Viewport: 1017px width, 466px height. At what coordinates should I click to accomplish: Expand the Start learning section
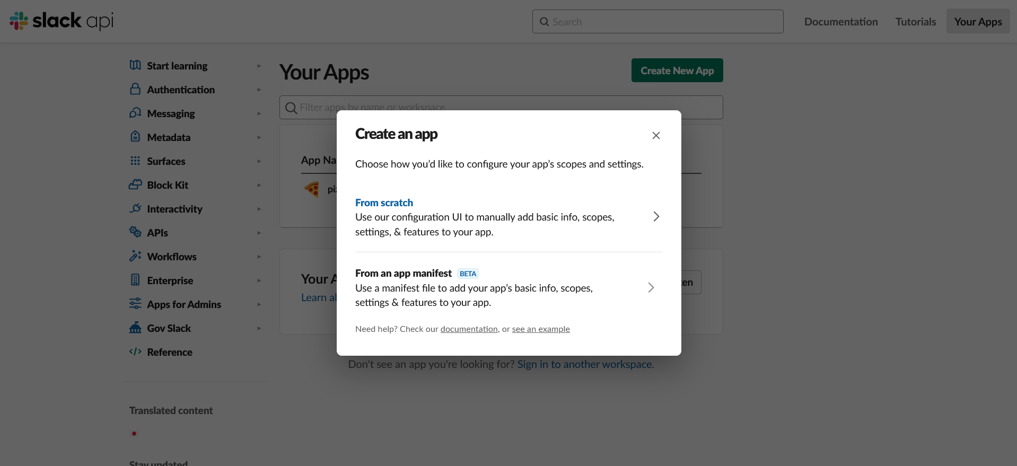point(259,65)
